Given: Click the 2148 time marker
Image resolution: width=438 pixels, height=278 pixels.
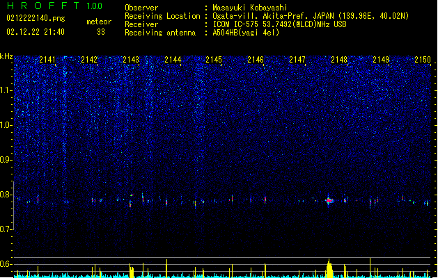Looking at the screenshot, I should 339,60.
